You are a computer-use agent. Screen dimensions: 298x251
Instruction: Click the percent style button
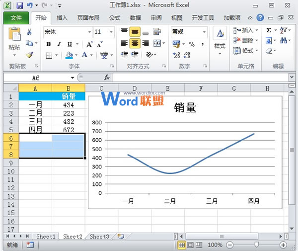(x=192, y=44)
